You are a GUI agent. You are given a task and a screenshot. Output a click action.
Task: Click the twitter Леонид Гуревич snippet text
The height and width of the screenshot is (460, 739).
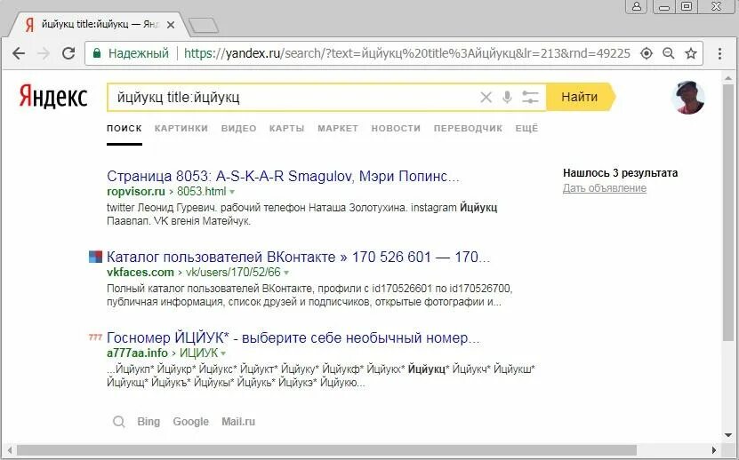(302, 214)
